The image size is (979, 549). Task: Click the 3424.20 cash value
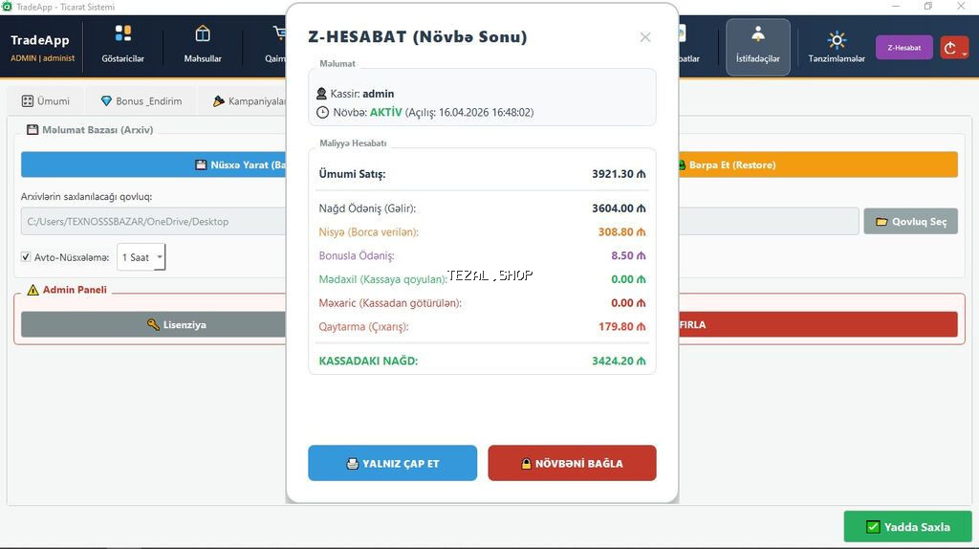[x=619, y=361]
